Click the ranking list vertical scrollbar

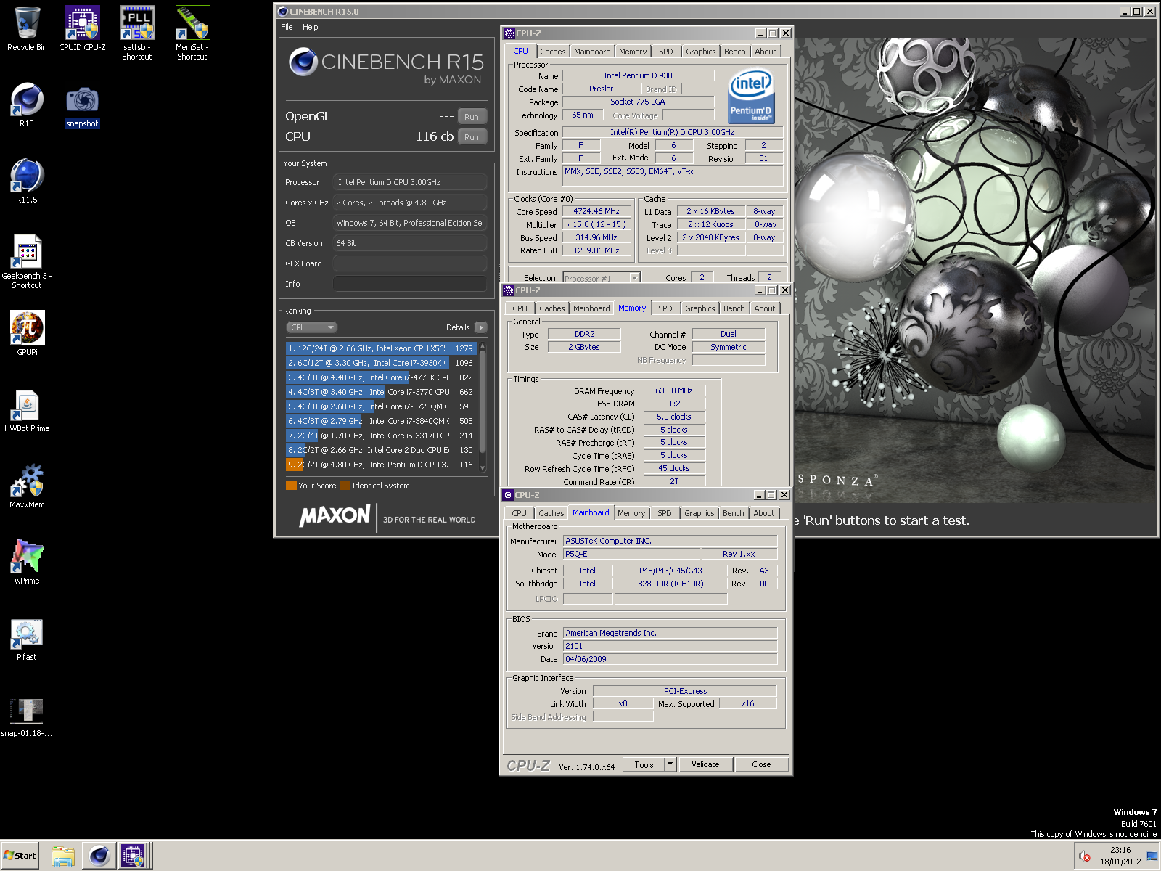tap(483, 406)
